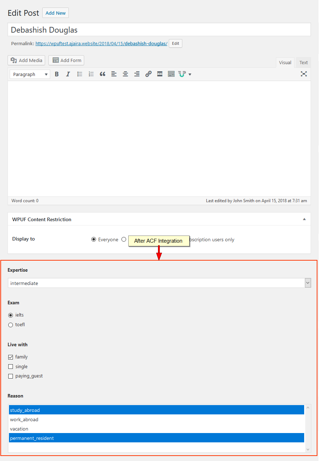The height and width of the screenshot is (461, 321).
Task: Check the single checkbox
Action: coord(11,367)
